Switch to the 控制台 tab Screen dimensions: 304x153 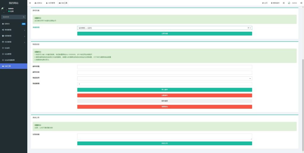click(x=38, y=3)
